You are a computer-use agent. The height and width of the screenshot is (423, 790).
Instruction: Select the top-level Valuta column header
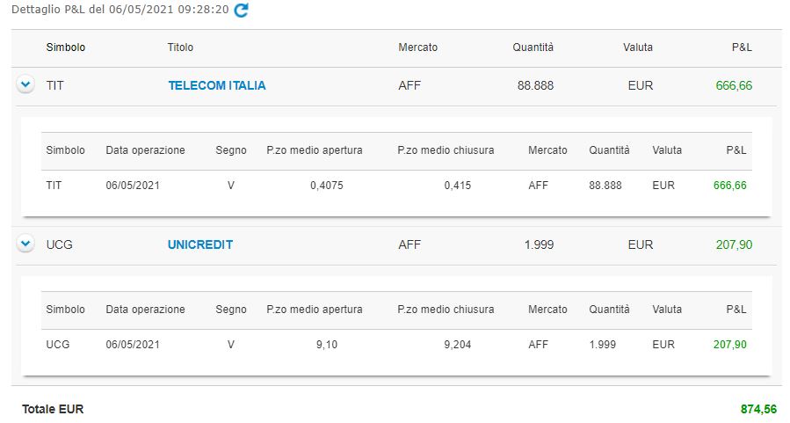point(638,47)
